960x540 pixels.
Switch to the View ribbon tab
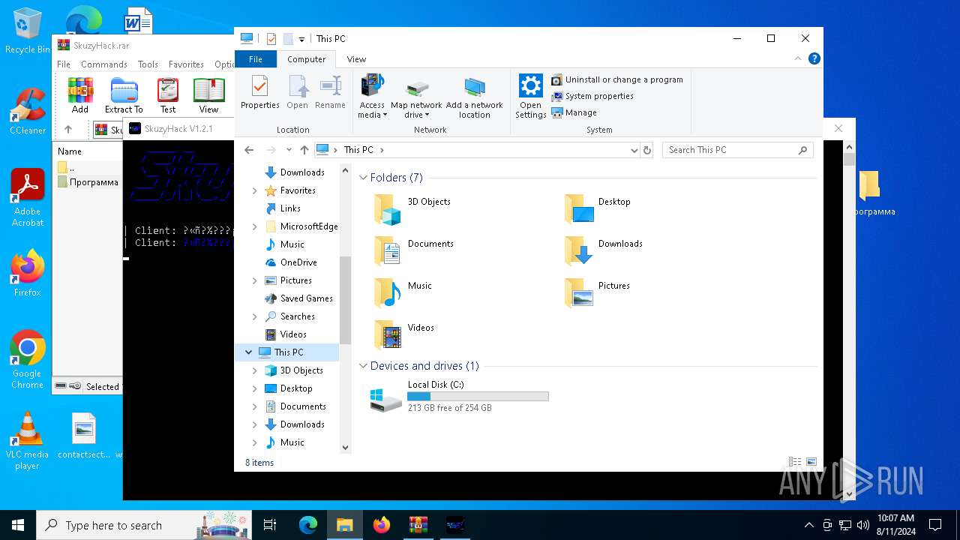pos(356,59)
